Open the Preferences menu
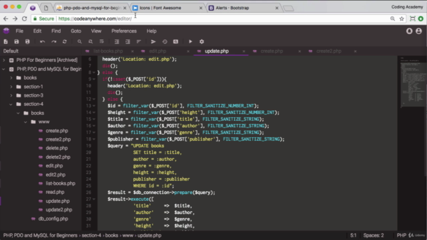This screenshot has width=427, height=240. click(124, 31)
